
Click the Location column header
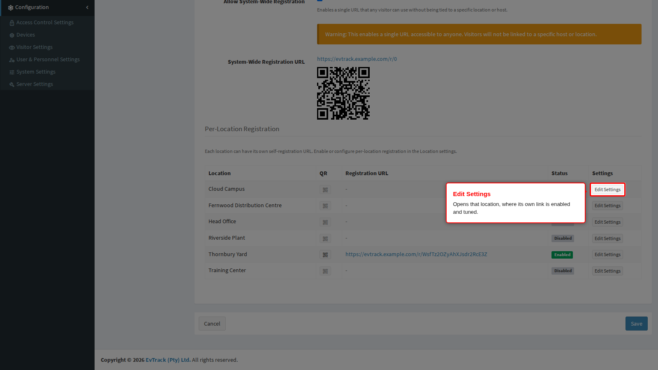(x=220, y=173)
